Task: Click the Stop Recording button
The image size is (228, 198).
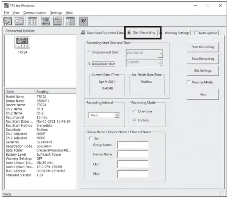Action: coord(203,59)
